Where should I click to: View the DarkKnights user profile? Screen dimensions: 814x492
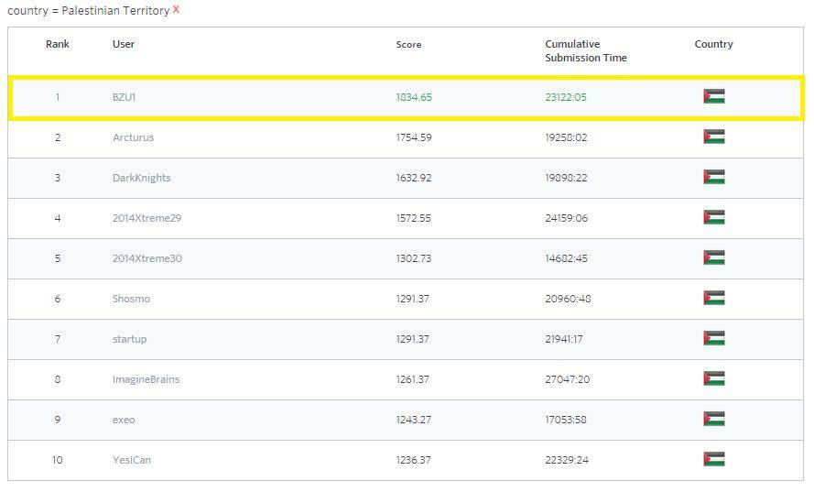pos(141,178)
